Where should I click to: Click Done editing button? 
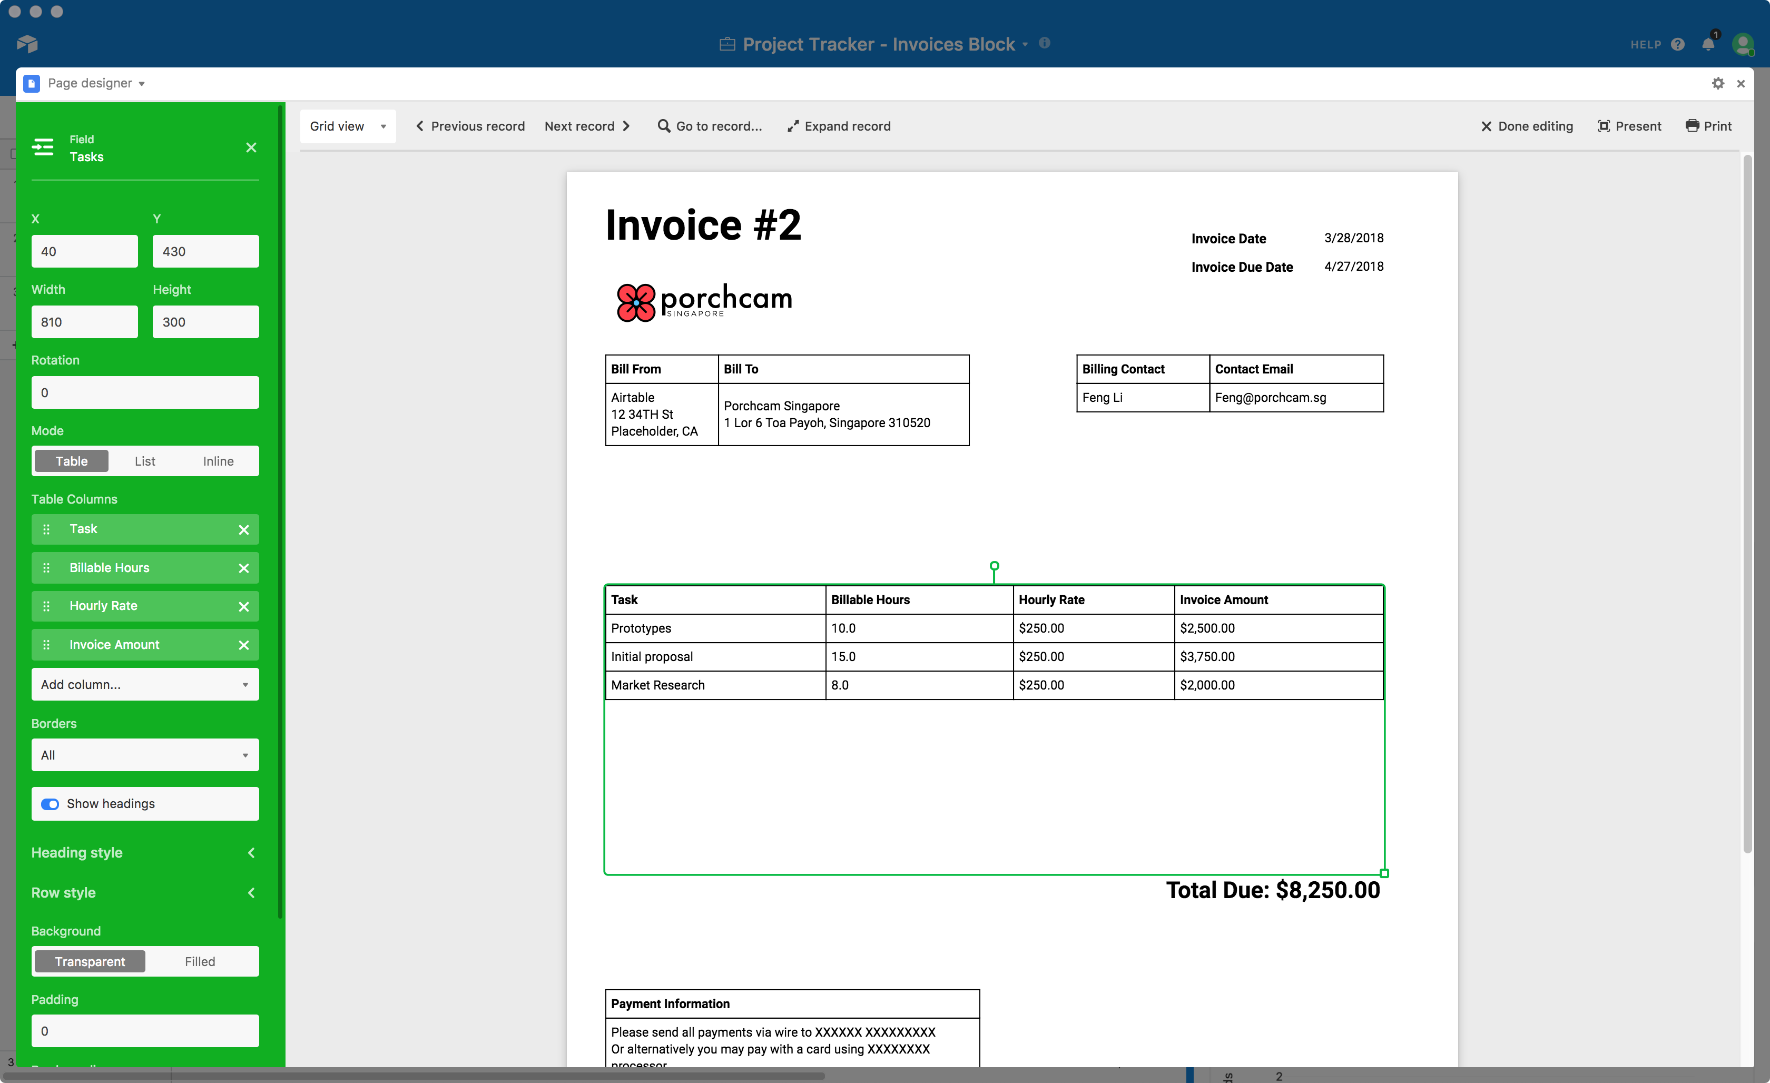[x=1526, y=125]
